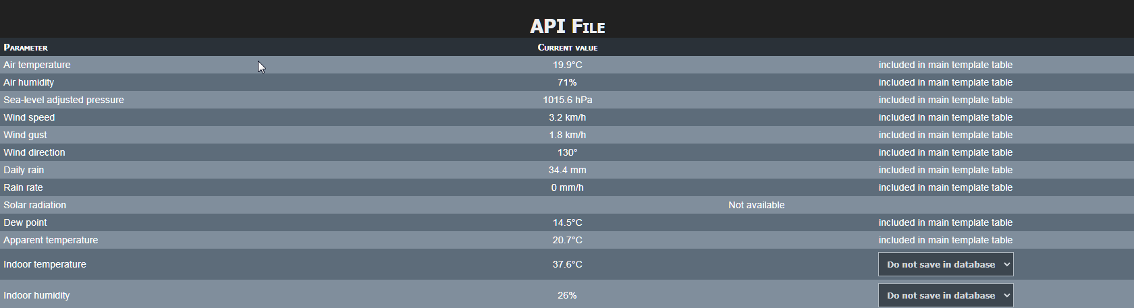The width and height of the screenshot is (1134, 308).
Task: Click the 'Sea-level adjusted pressure' label
Action: coord(63,100)
